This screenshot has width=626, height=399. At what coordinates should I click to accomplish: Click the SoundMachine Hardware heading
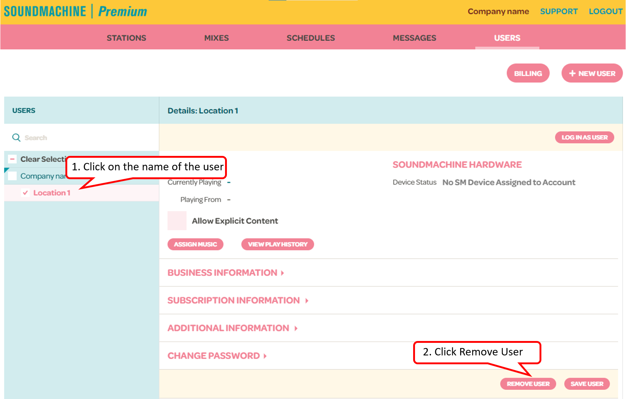(457, 164)
